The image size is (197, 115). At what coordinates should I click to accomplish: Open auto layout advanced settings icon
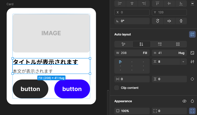tap(192, 62)
